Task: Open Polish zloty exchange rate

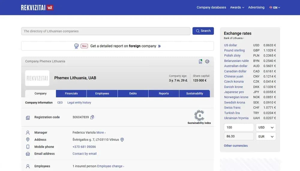Action: [x=232, y=56]
